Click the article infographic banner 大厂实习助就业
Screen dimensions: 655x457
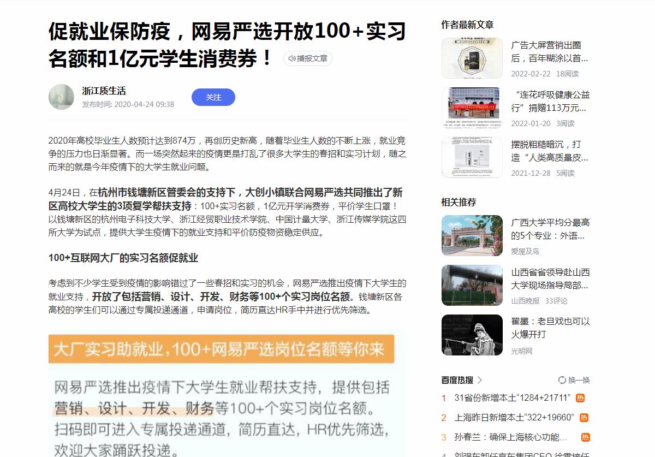pos(222,349)
